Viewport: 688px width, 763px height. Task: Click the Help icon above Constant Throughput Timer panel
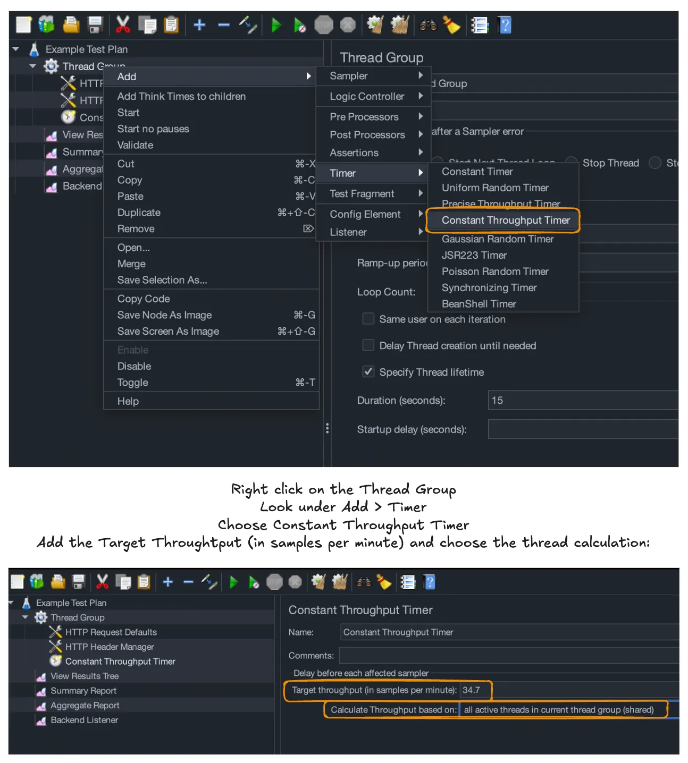point(430,582)
